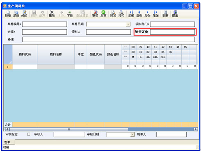Open the 单据日期 date dropdown
Image resolution: width=201 pixels, height=153 pixels.
[128, 24]
